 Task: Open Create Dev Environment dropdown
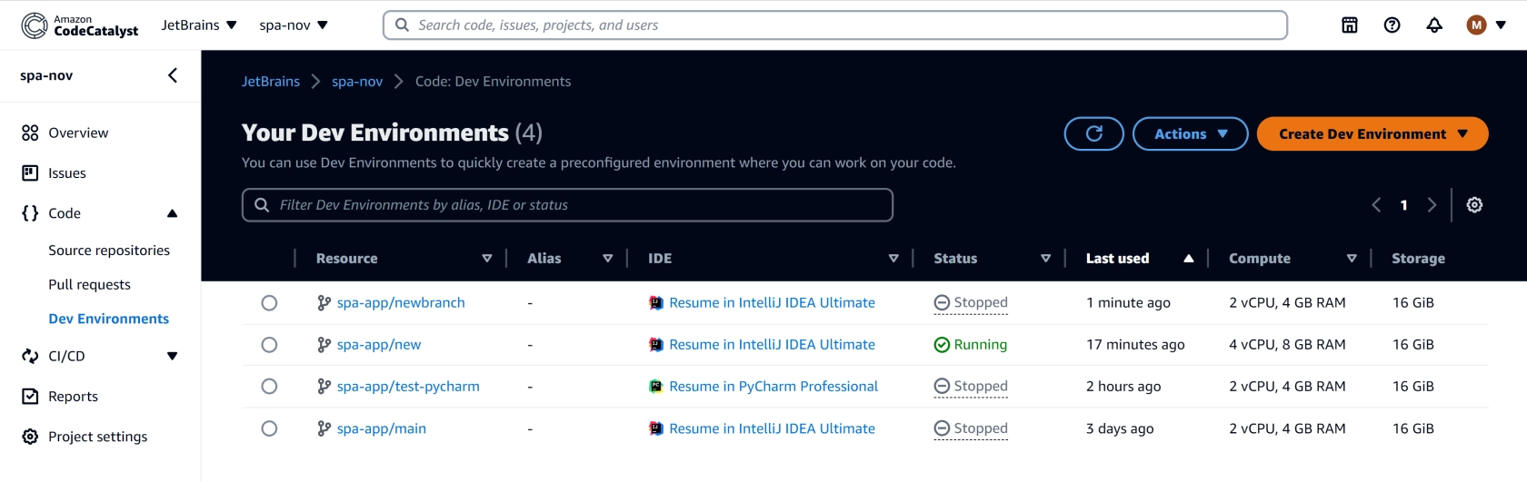coord(1372,134)
